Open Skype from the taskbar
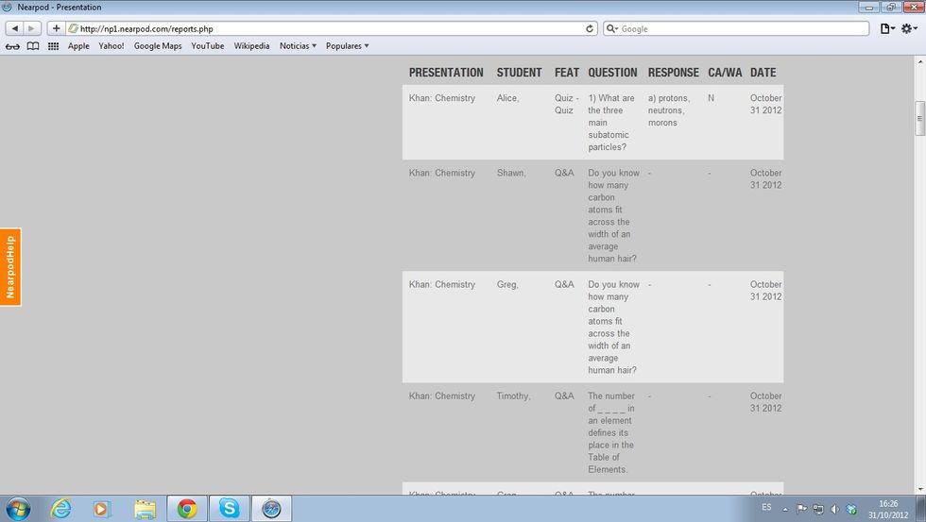Screen dimensions: 926x522 pos(229,509)
